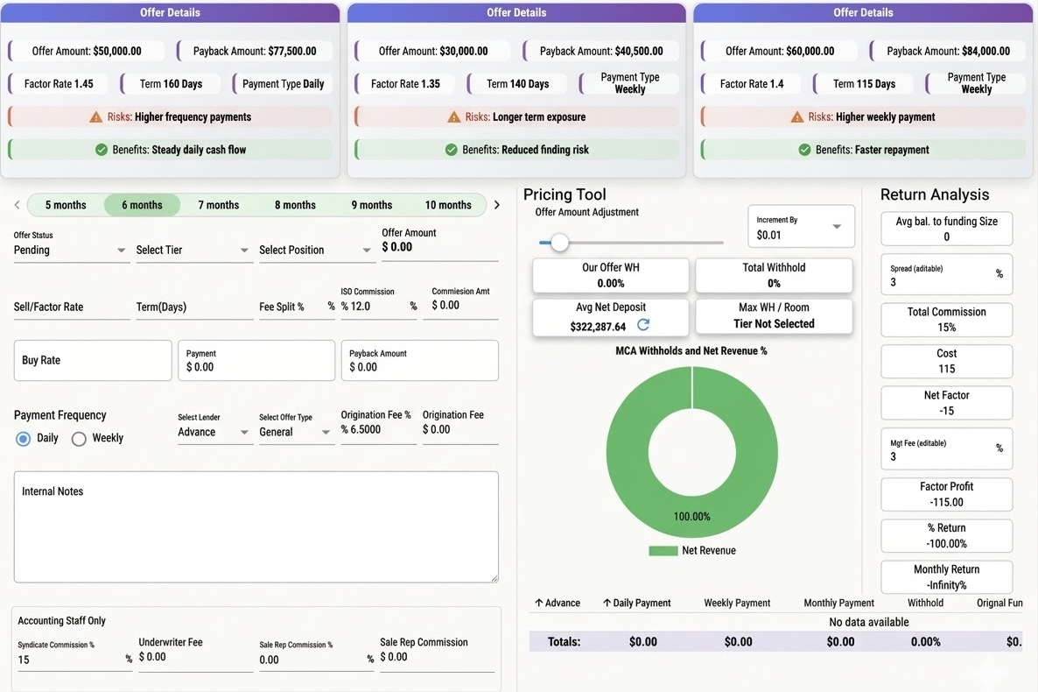Click green check icon for Faster repayment
Screen dimensions: 1038x692
804,150
